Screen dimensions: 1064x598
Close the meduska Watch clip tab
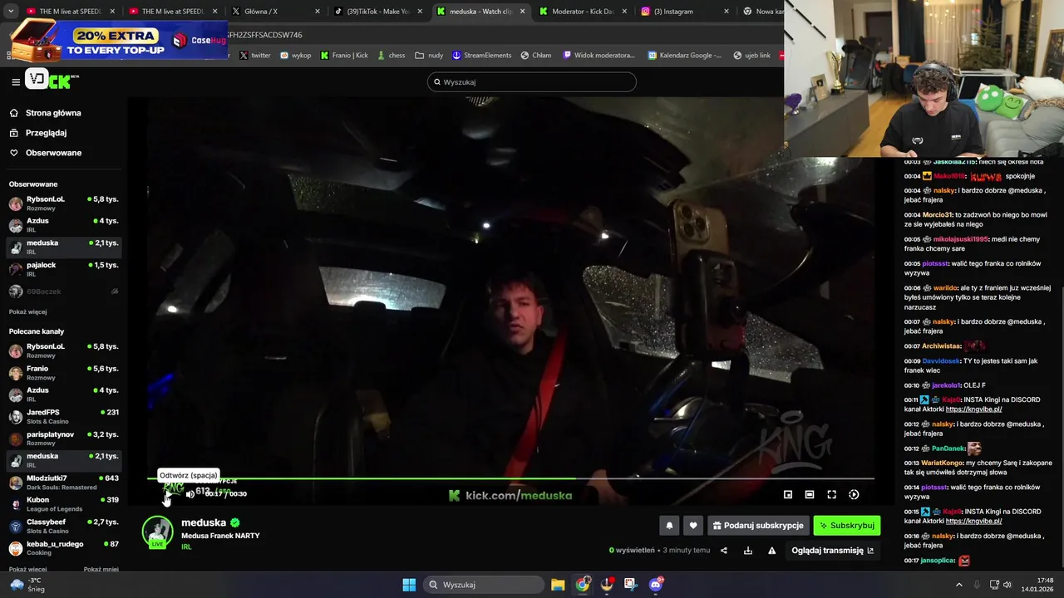point(521,12)
